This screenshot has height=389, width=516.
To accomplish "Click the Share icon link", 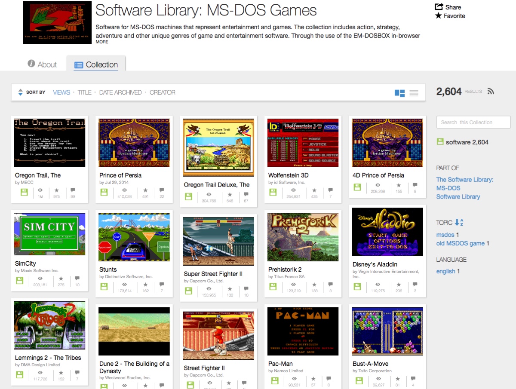I will pos(439,7).
